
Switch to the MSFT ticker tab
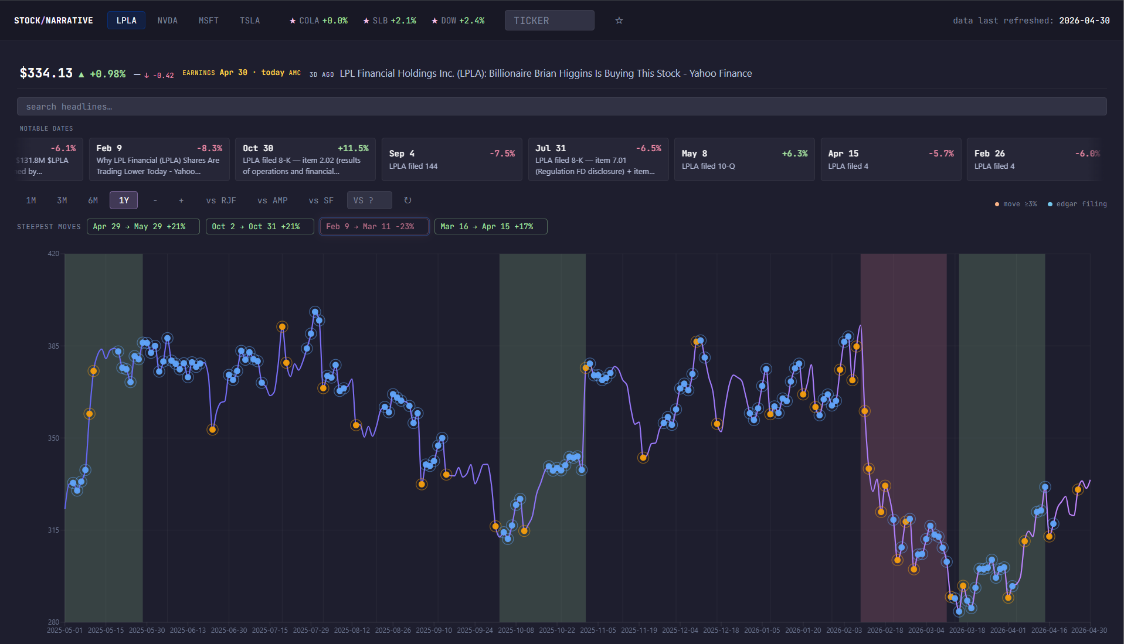tap(208, 21)
